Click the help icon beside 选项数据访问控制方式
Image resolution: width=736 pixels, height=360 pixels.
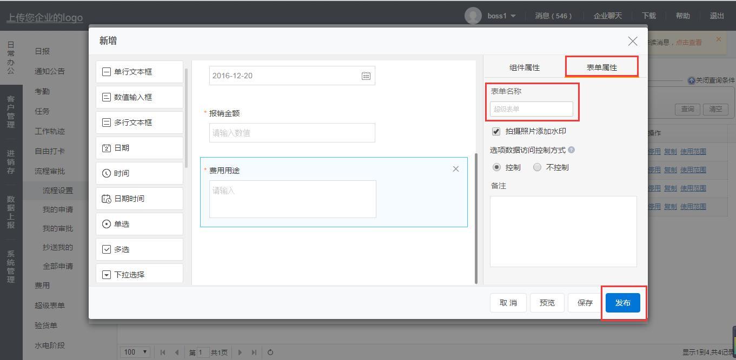571,150
